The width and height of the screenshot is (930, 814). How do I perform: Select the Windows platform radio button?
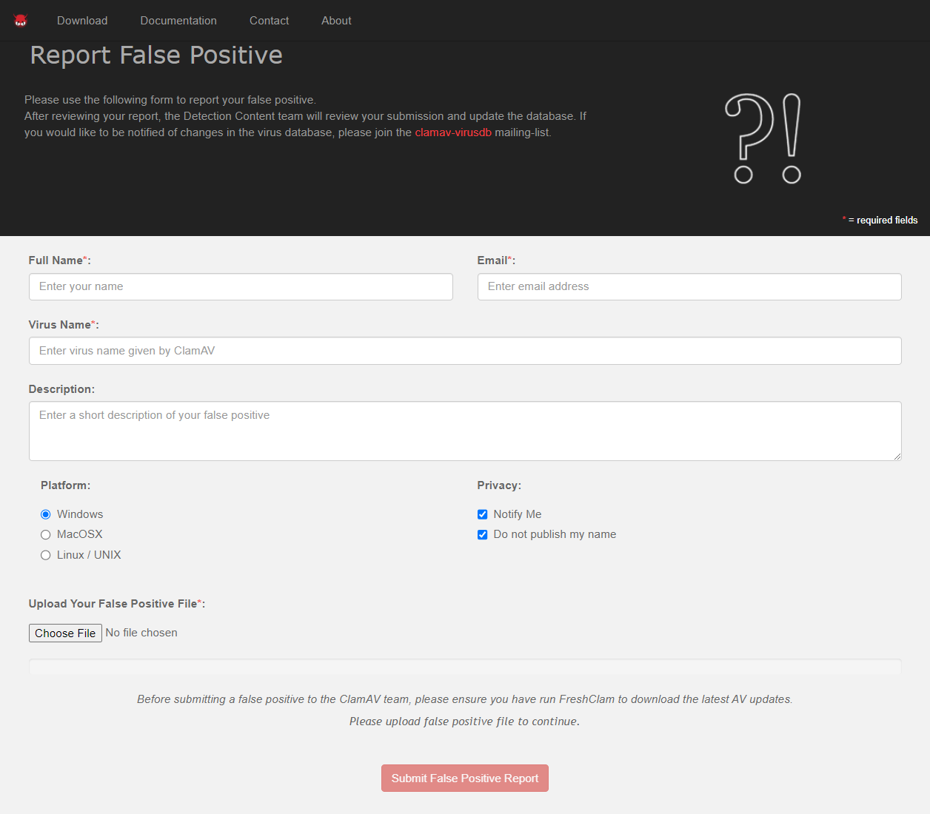tap(45, 514)
